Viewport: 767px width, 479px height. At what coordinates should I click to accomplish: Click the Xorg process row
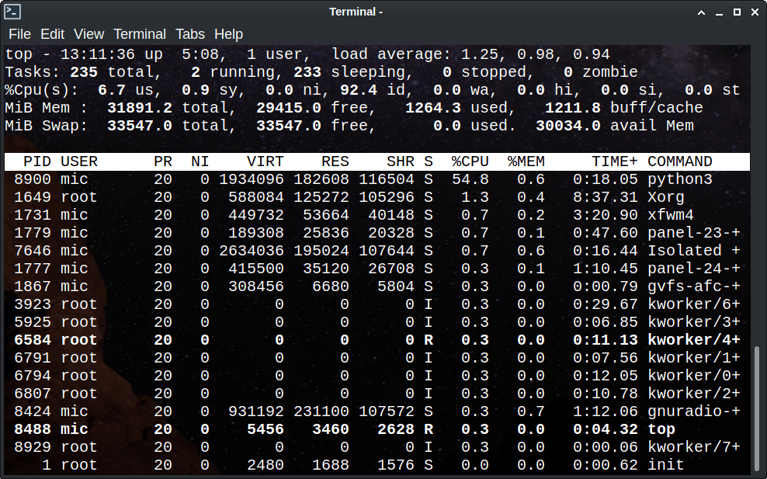click(373, 197)
